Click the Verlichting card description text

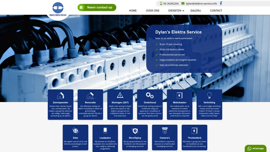tap(209, 111)
